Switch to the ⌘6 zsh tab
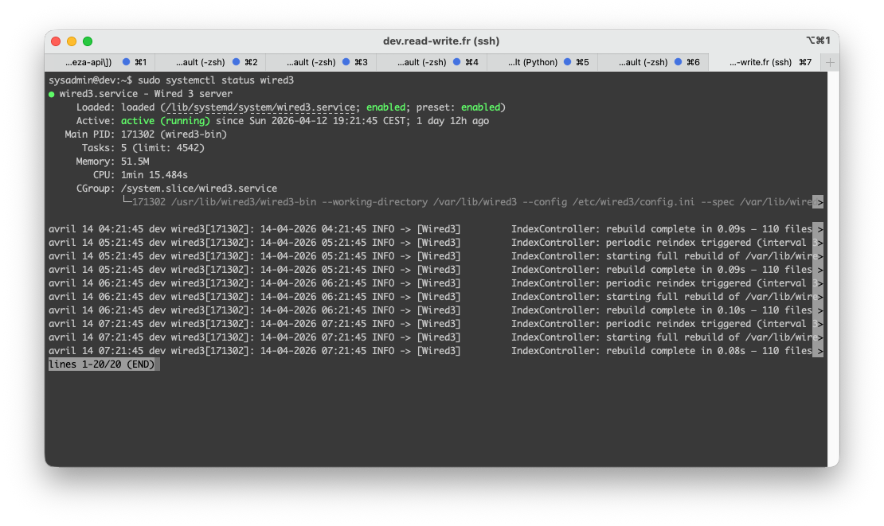 pyautogui.click(x=645, y=61)
